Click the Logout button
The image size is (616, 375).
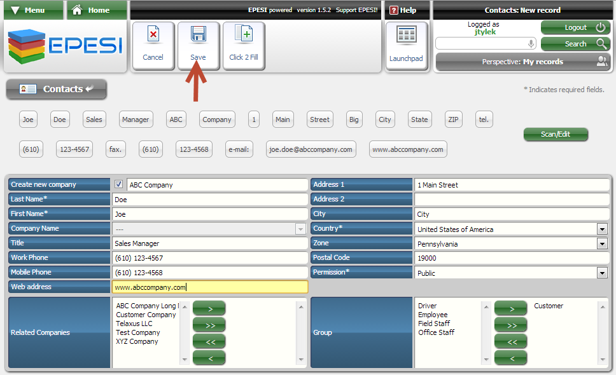(575, 27)
